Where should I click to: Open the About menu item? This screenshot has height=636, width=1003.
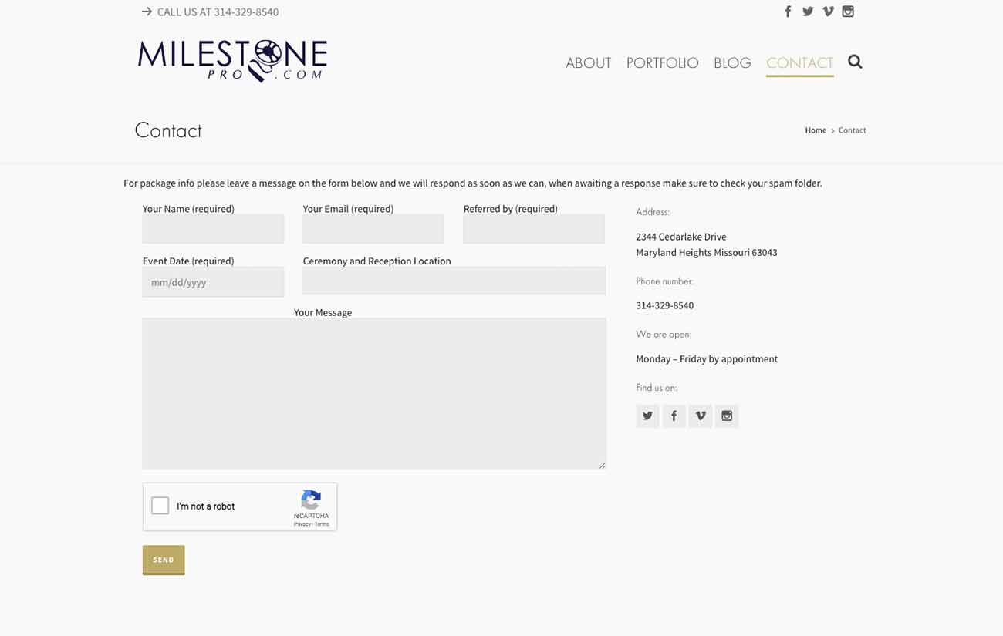coord(588,63)
